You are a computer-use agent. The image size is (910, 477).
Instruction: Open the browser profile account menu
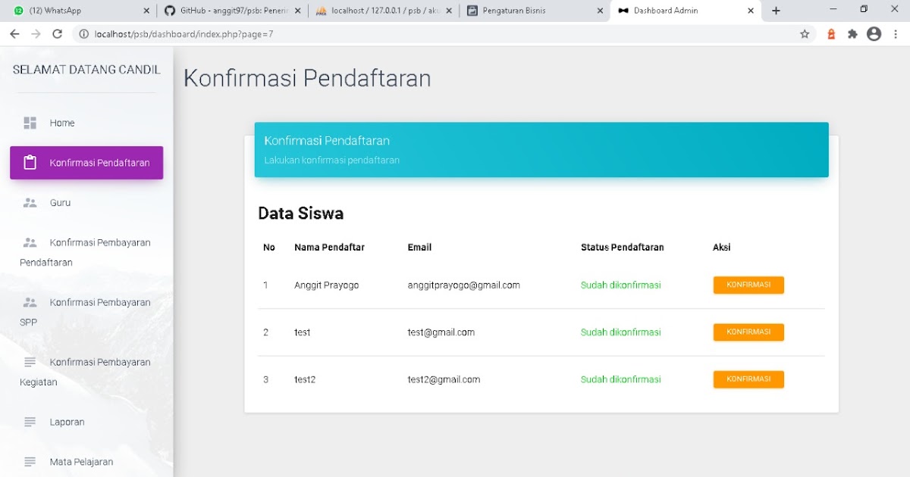point(874,34)
